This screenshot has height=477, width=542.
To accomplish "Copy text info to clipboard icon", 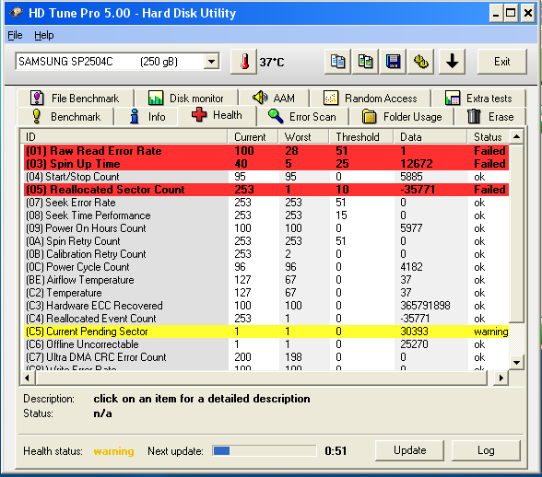I will [337, 62].
